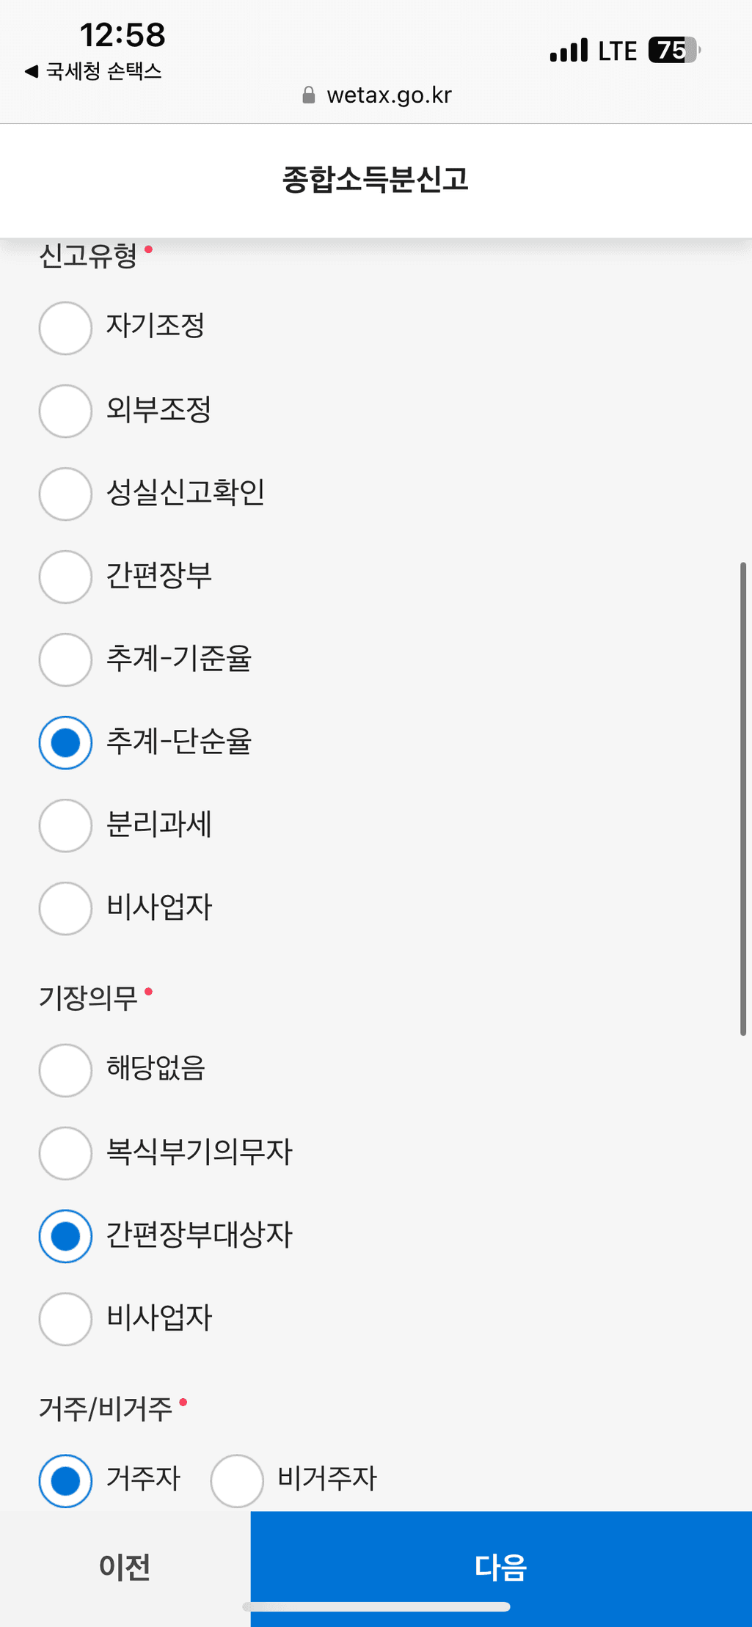Tap the battery indicator in status bar
The height and width of the screenshot is (1627, 752).
click(x=673, y=51)
